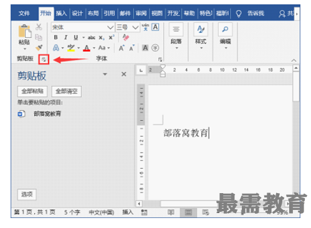Click the Text Effects outlined A icon
Viewport: 311px width, 228px height.
coord(56,48)
